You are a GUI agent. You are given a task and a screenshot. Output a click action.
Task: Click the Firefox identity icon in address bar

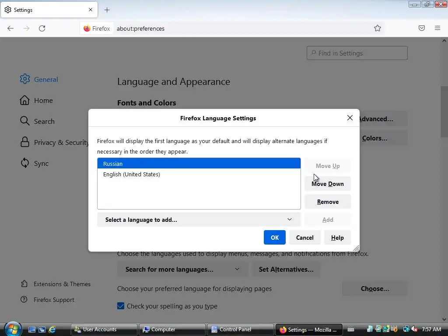click(x=97, y=28)
